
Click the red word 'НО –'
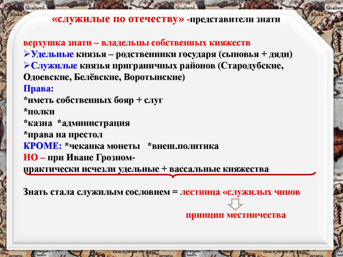[35, 157]
